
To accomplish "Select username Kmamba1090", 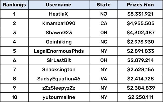I will [59, 23].
